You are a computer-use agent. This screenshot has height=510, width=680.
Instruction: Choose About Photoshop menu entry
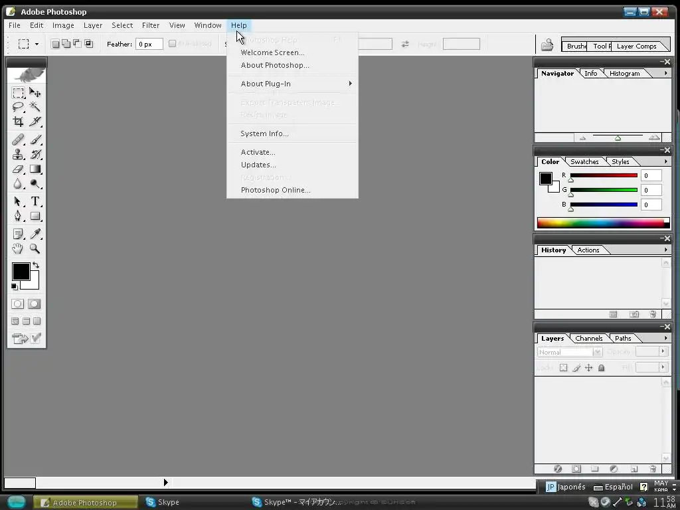[x=275, y=65]
